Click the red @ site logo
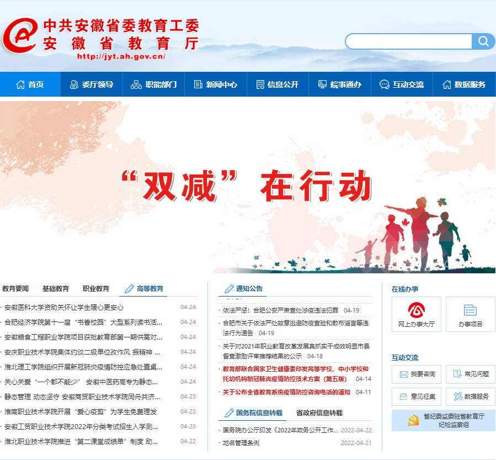 (20, 35)
